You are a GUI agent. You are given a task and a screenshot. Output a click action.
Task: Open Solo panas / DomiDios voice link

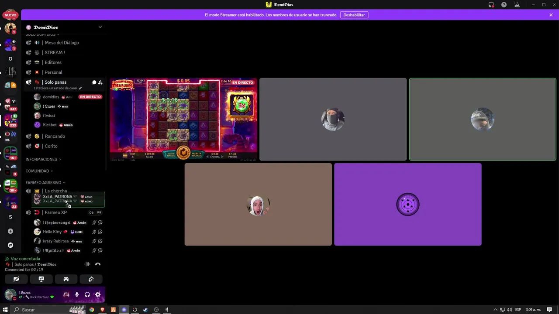(35, 264)
